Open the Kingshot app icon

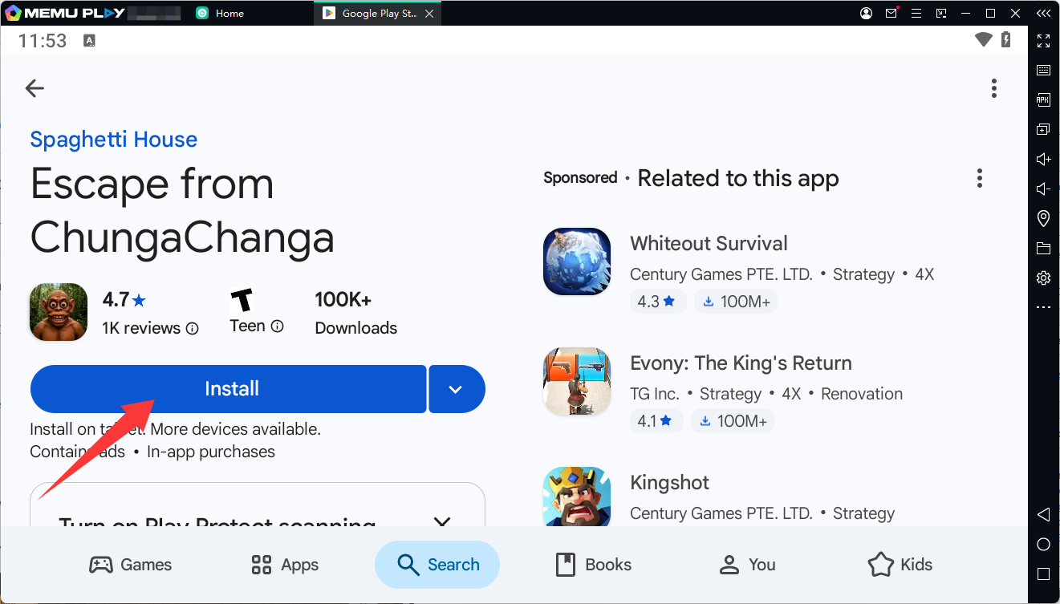pyautogui.click(x=576, y=497)
